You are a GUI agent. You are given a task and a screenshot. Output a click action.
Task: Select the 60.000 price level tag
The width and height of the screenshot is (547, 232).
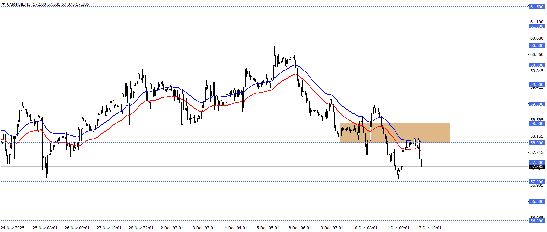coord(536,65)
